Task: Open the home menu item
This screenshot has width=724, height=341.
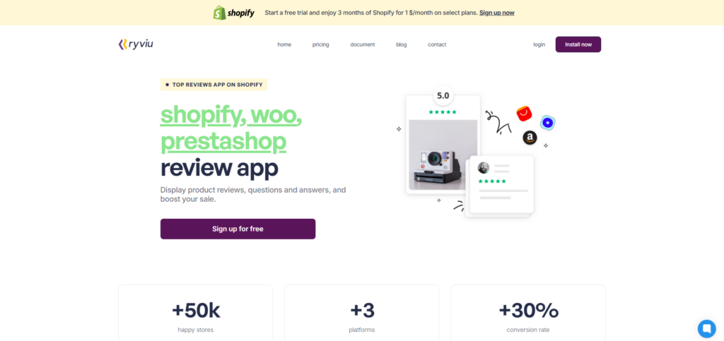Action: click(284, 44)
